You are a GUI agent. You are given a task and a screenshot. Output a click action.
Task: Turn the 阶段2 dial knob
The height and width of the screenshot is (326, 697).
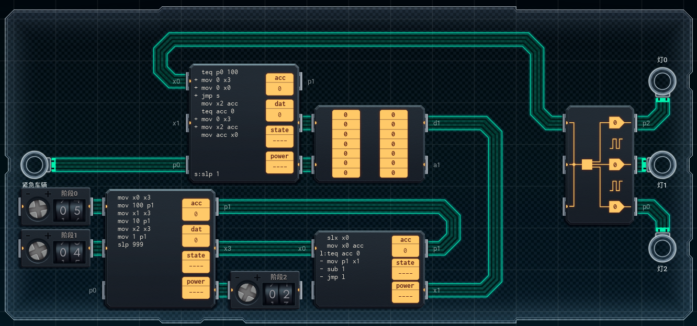pos(246,294)
